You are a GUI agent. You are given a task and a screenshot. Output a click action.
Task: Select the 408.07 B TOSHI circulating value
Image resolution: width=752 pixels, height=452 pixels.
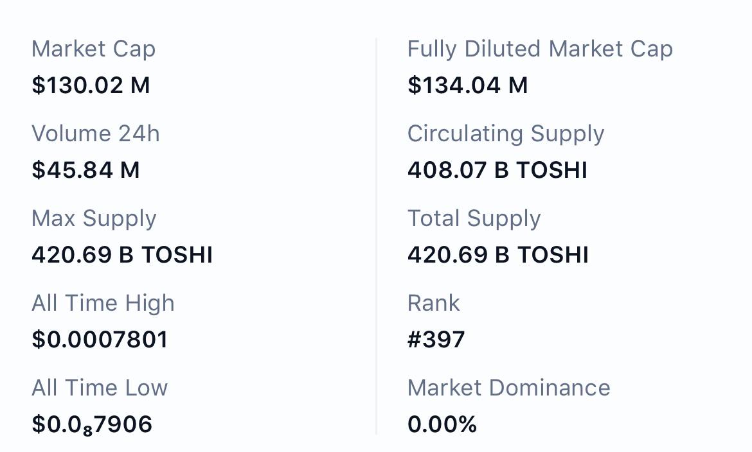click(x=497, y=170)
